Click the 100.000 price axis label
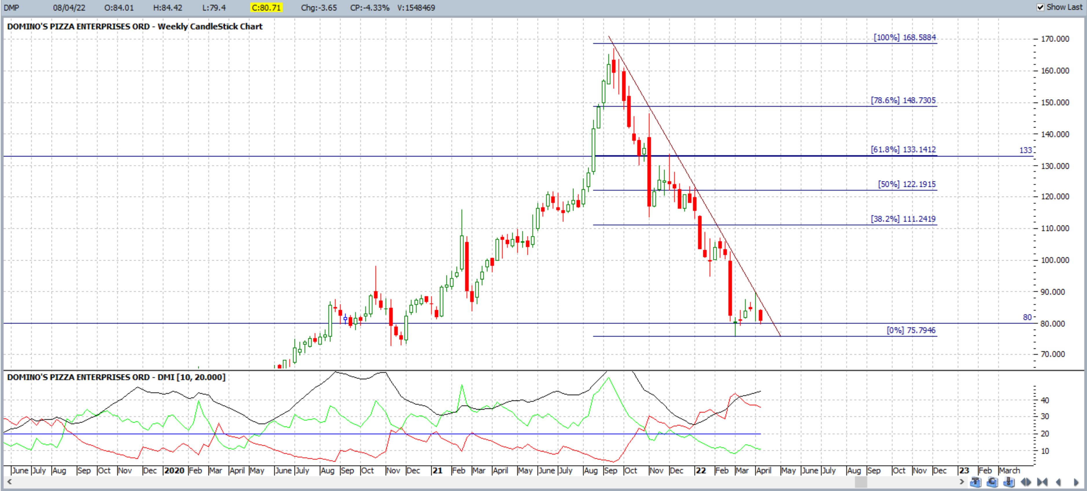Screen dimensions: 1087x491 pyautogui.click(x=1055, y=260)
